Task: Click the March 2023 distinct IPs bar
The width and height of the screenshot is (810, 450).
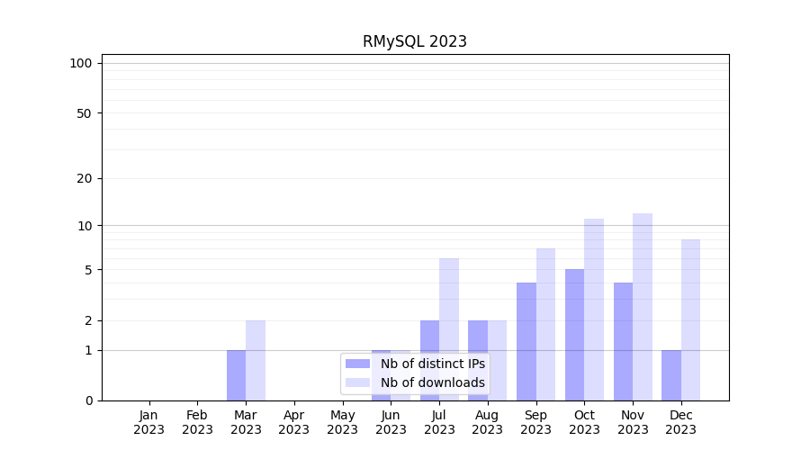Action: [236, 375]
